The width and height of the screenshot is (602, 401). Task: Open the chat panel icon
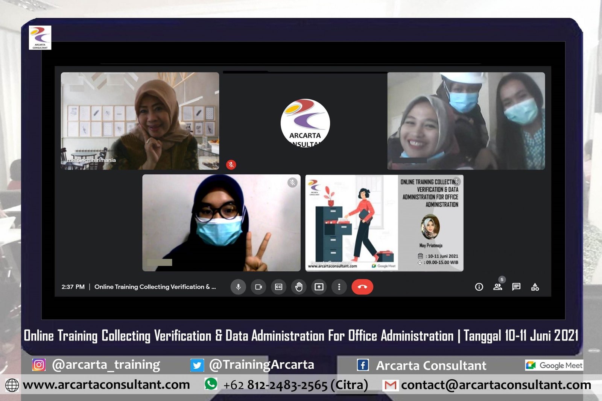click(x=516, y=287)
